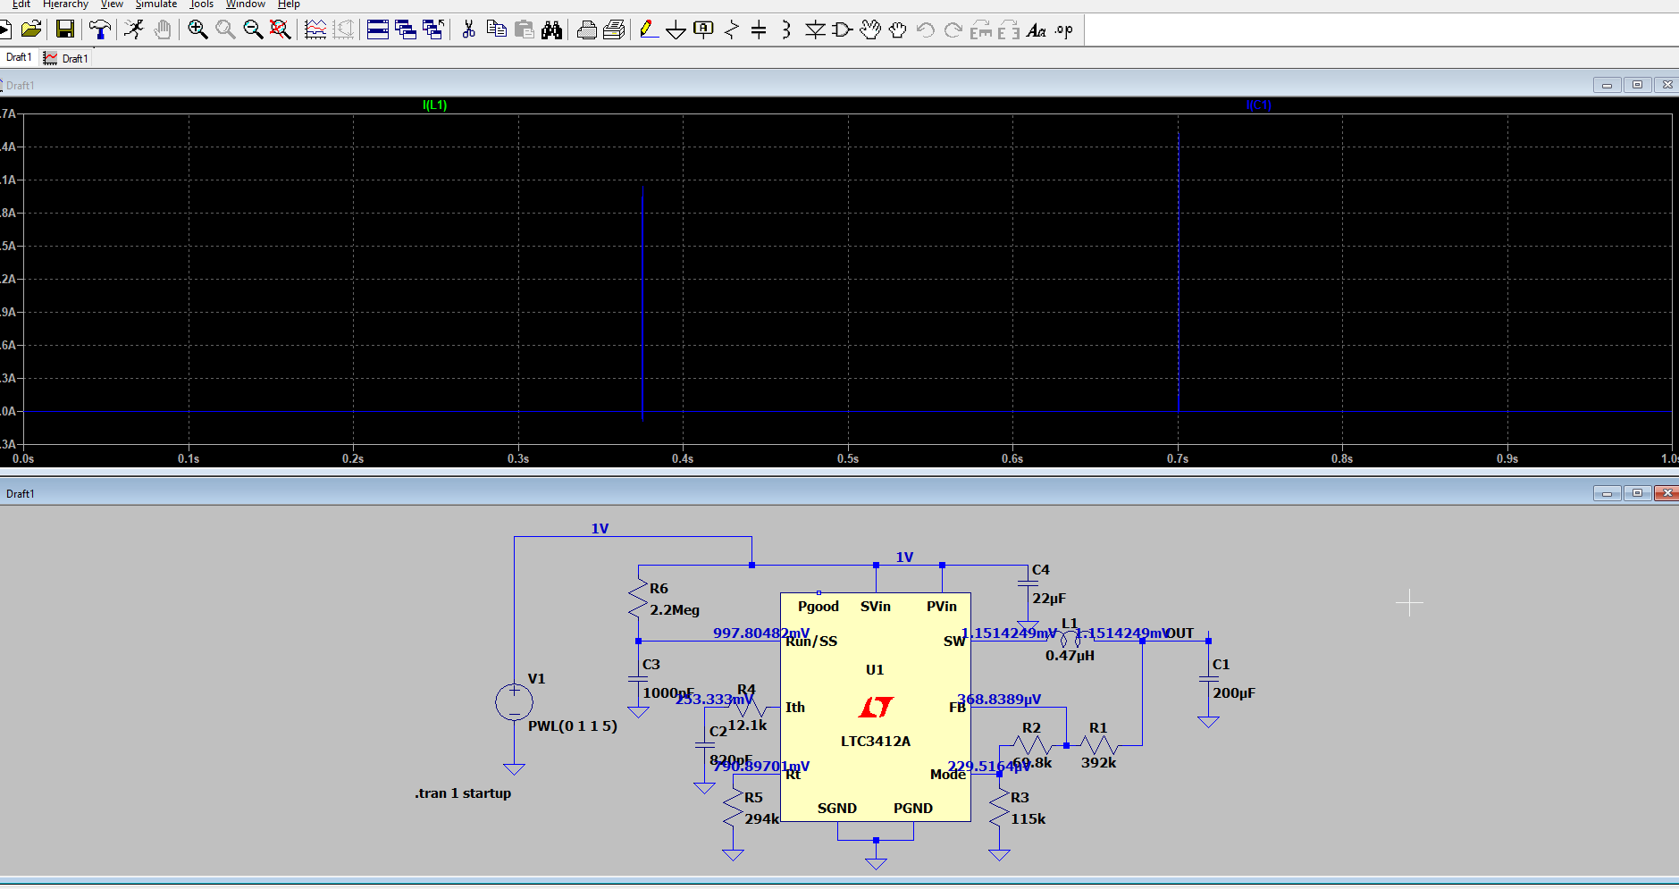Image resolution: width=1679 pixels, height=889 pixels.
Task: Click the .tran 1 startup directive
Action: (x=463, y=793)
